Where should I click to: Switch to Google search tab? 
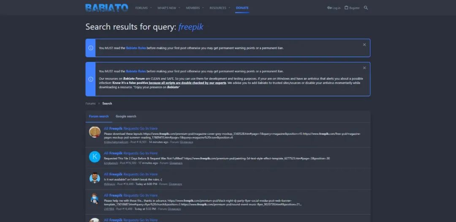pos(126,116)
